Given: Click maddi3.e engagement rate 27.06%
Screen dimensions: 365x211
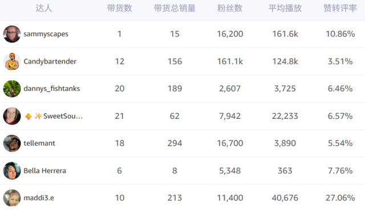Looking at the screenshot, I should [x=340, y=198].
